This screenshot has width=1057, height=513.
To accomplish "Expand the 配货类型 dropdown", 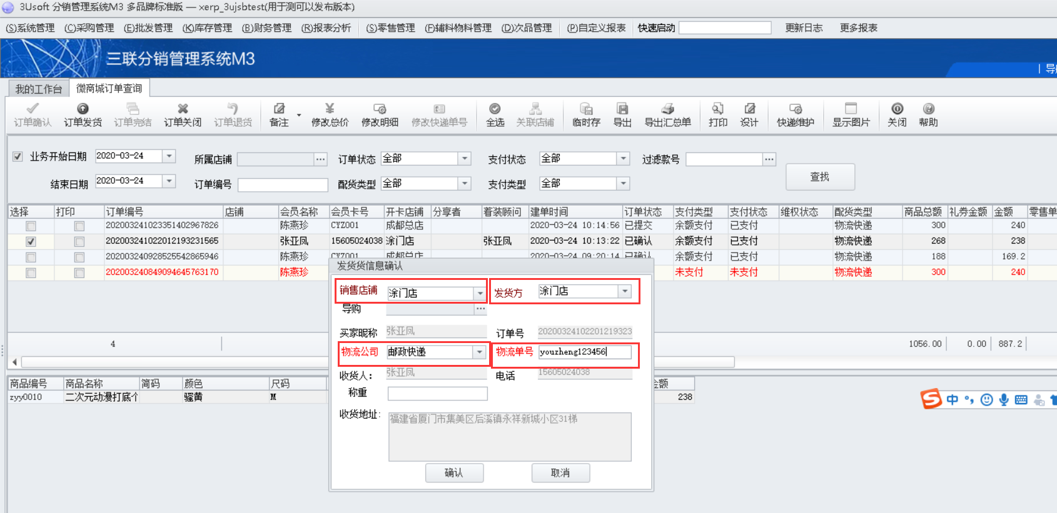I will click(x=465, y=184).
